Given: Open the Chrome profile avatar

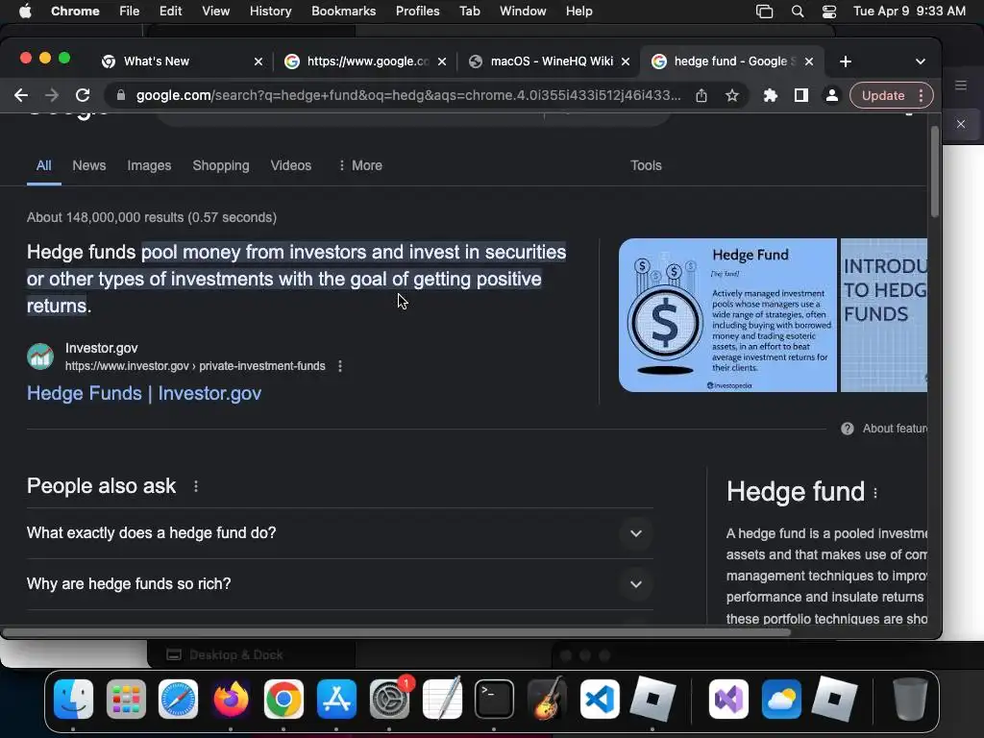Looking at the screenshot, I should [831, 95].
